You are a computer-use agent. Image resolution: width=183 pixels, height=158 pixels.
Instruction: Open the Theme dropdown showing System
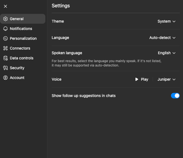(166, 22)
